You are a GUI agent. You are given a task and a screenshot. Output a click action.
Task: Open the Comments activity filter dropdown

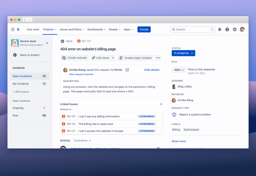tap(82, 141)
